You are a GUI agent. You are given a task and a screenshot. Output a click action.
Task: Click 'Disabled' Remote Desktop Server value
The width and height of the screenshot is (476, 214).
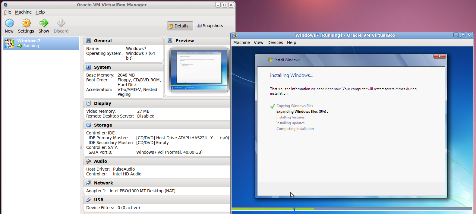(x=146, y=116)
